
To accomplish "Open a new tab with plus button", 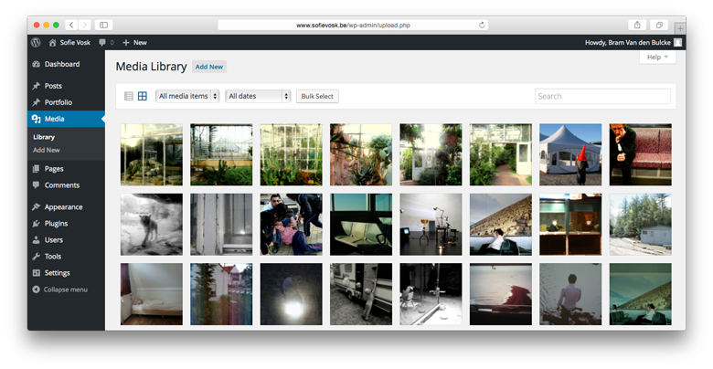I will pyautogui.click(x=680, y=28).
